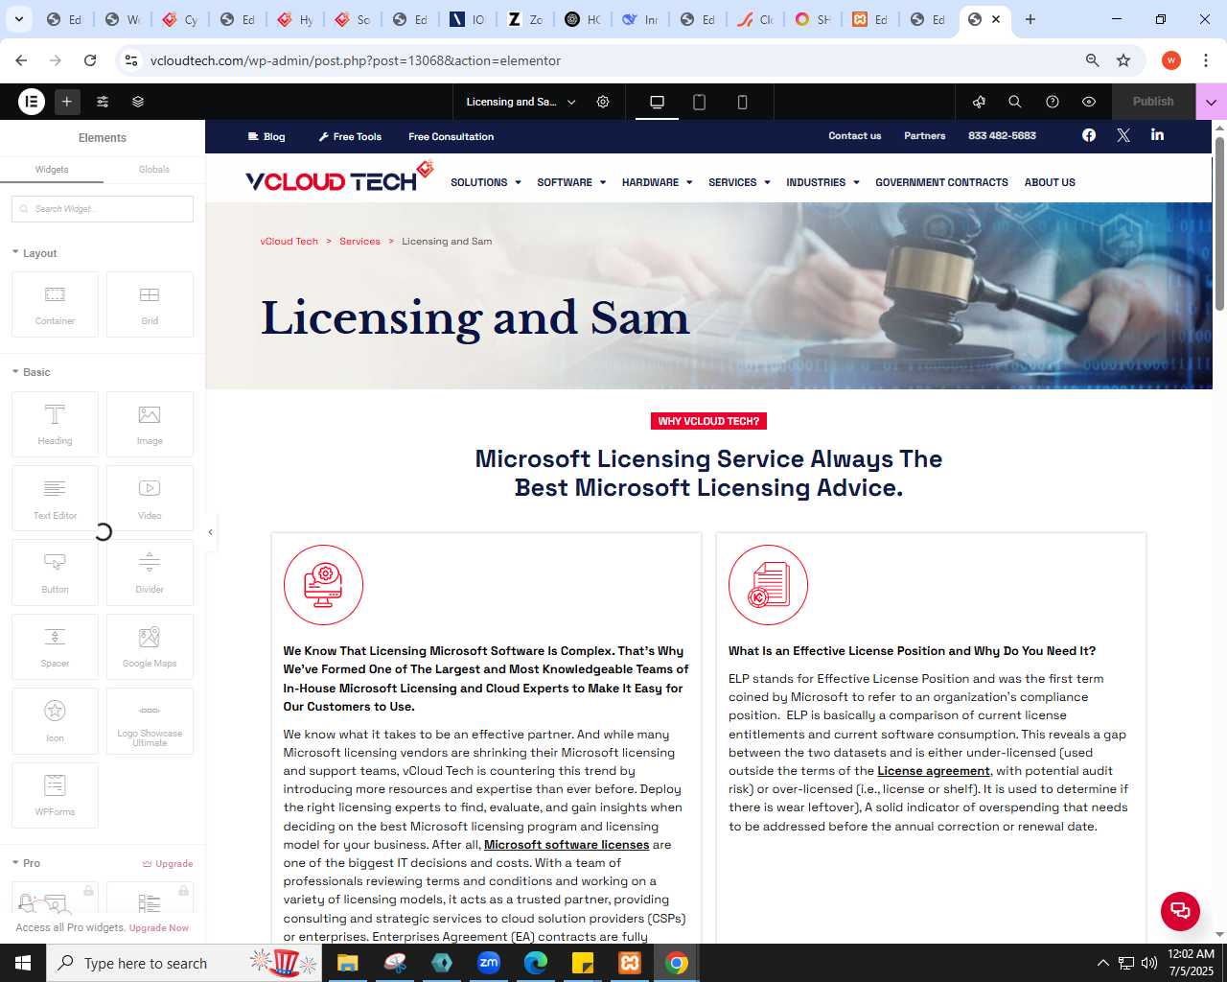Add the Button widget
Screen dimensions: 1227x982
coord(55,573)
